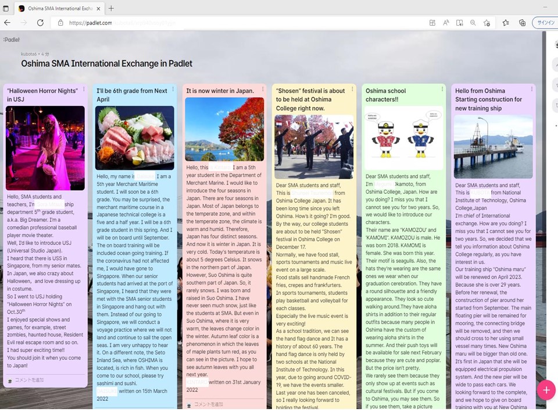
Task: Go back using browser back arrow
Action: point(8,23)
